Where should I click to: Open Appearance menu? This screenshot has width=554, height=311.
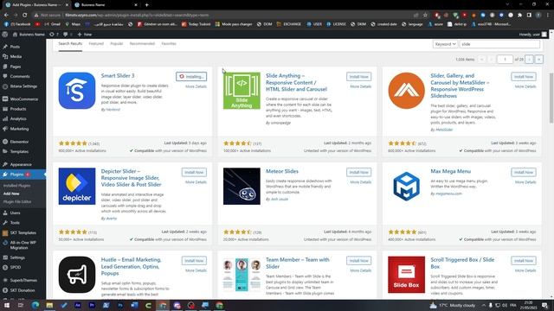pyautogui.click(x=21, y=164)
